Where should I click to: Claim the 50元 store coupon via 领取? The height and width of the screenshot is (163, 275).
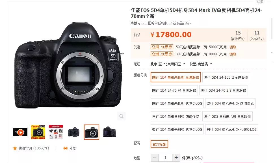(233, 47)
